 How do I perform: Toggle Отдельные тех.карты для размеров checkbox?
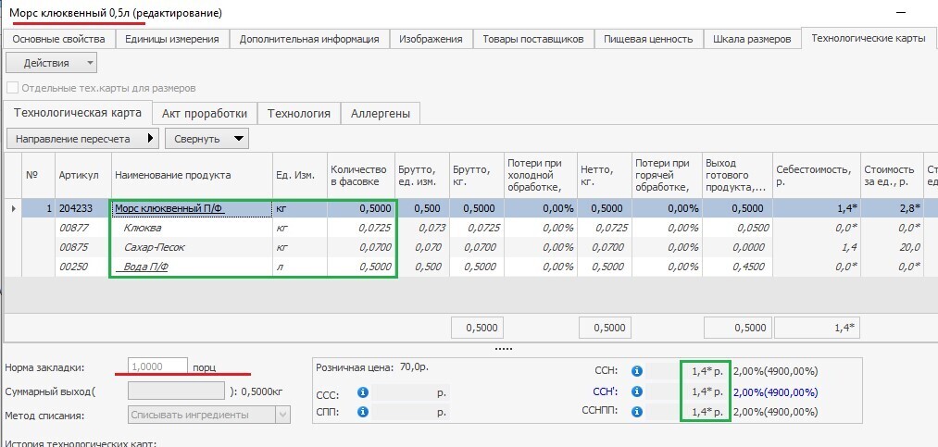tap(12, 88)
